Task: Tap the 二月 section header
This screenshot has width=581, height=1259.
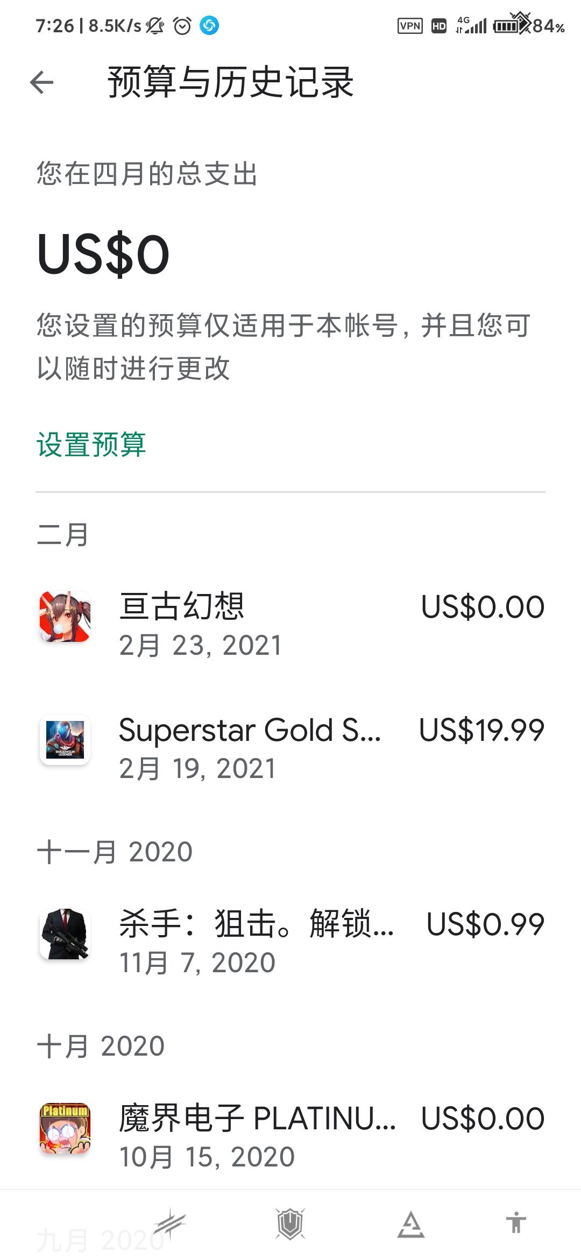Action: 62,535
